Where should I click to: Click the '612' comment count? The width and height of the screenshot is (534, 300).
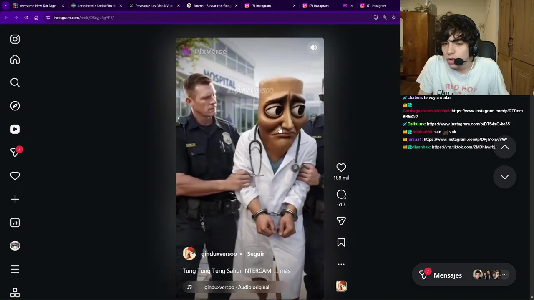click(341, 205)
